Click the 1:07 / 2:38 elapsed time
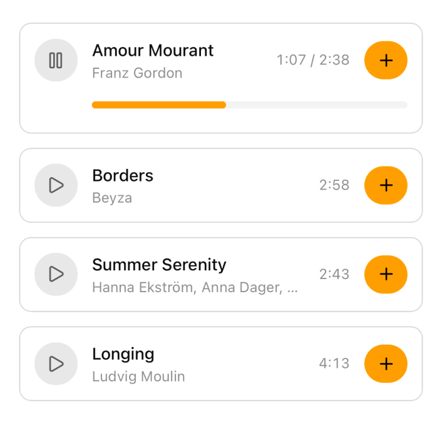442x423 pixels. click(x=313, y=60)
